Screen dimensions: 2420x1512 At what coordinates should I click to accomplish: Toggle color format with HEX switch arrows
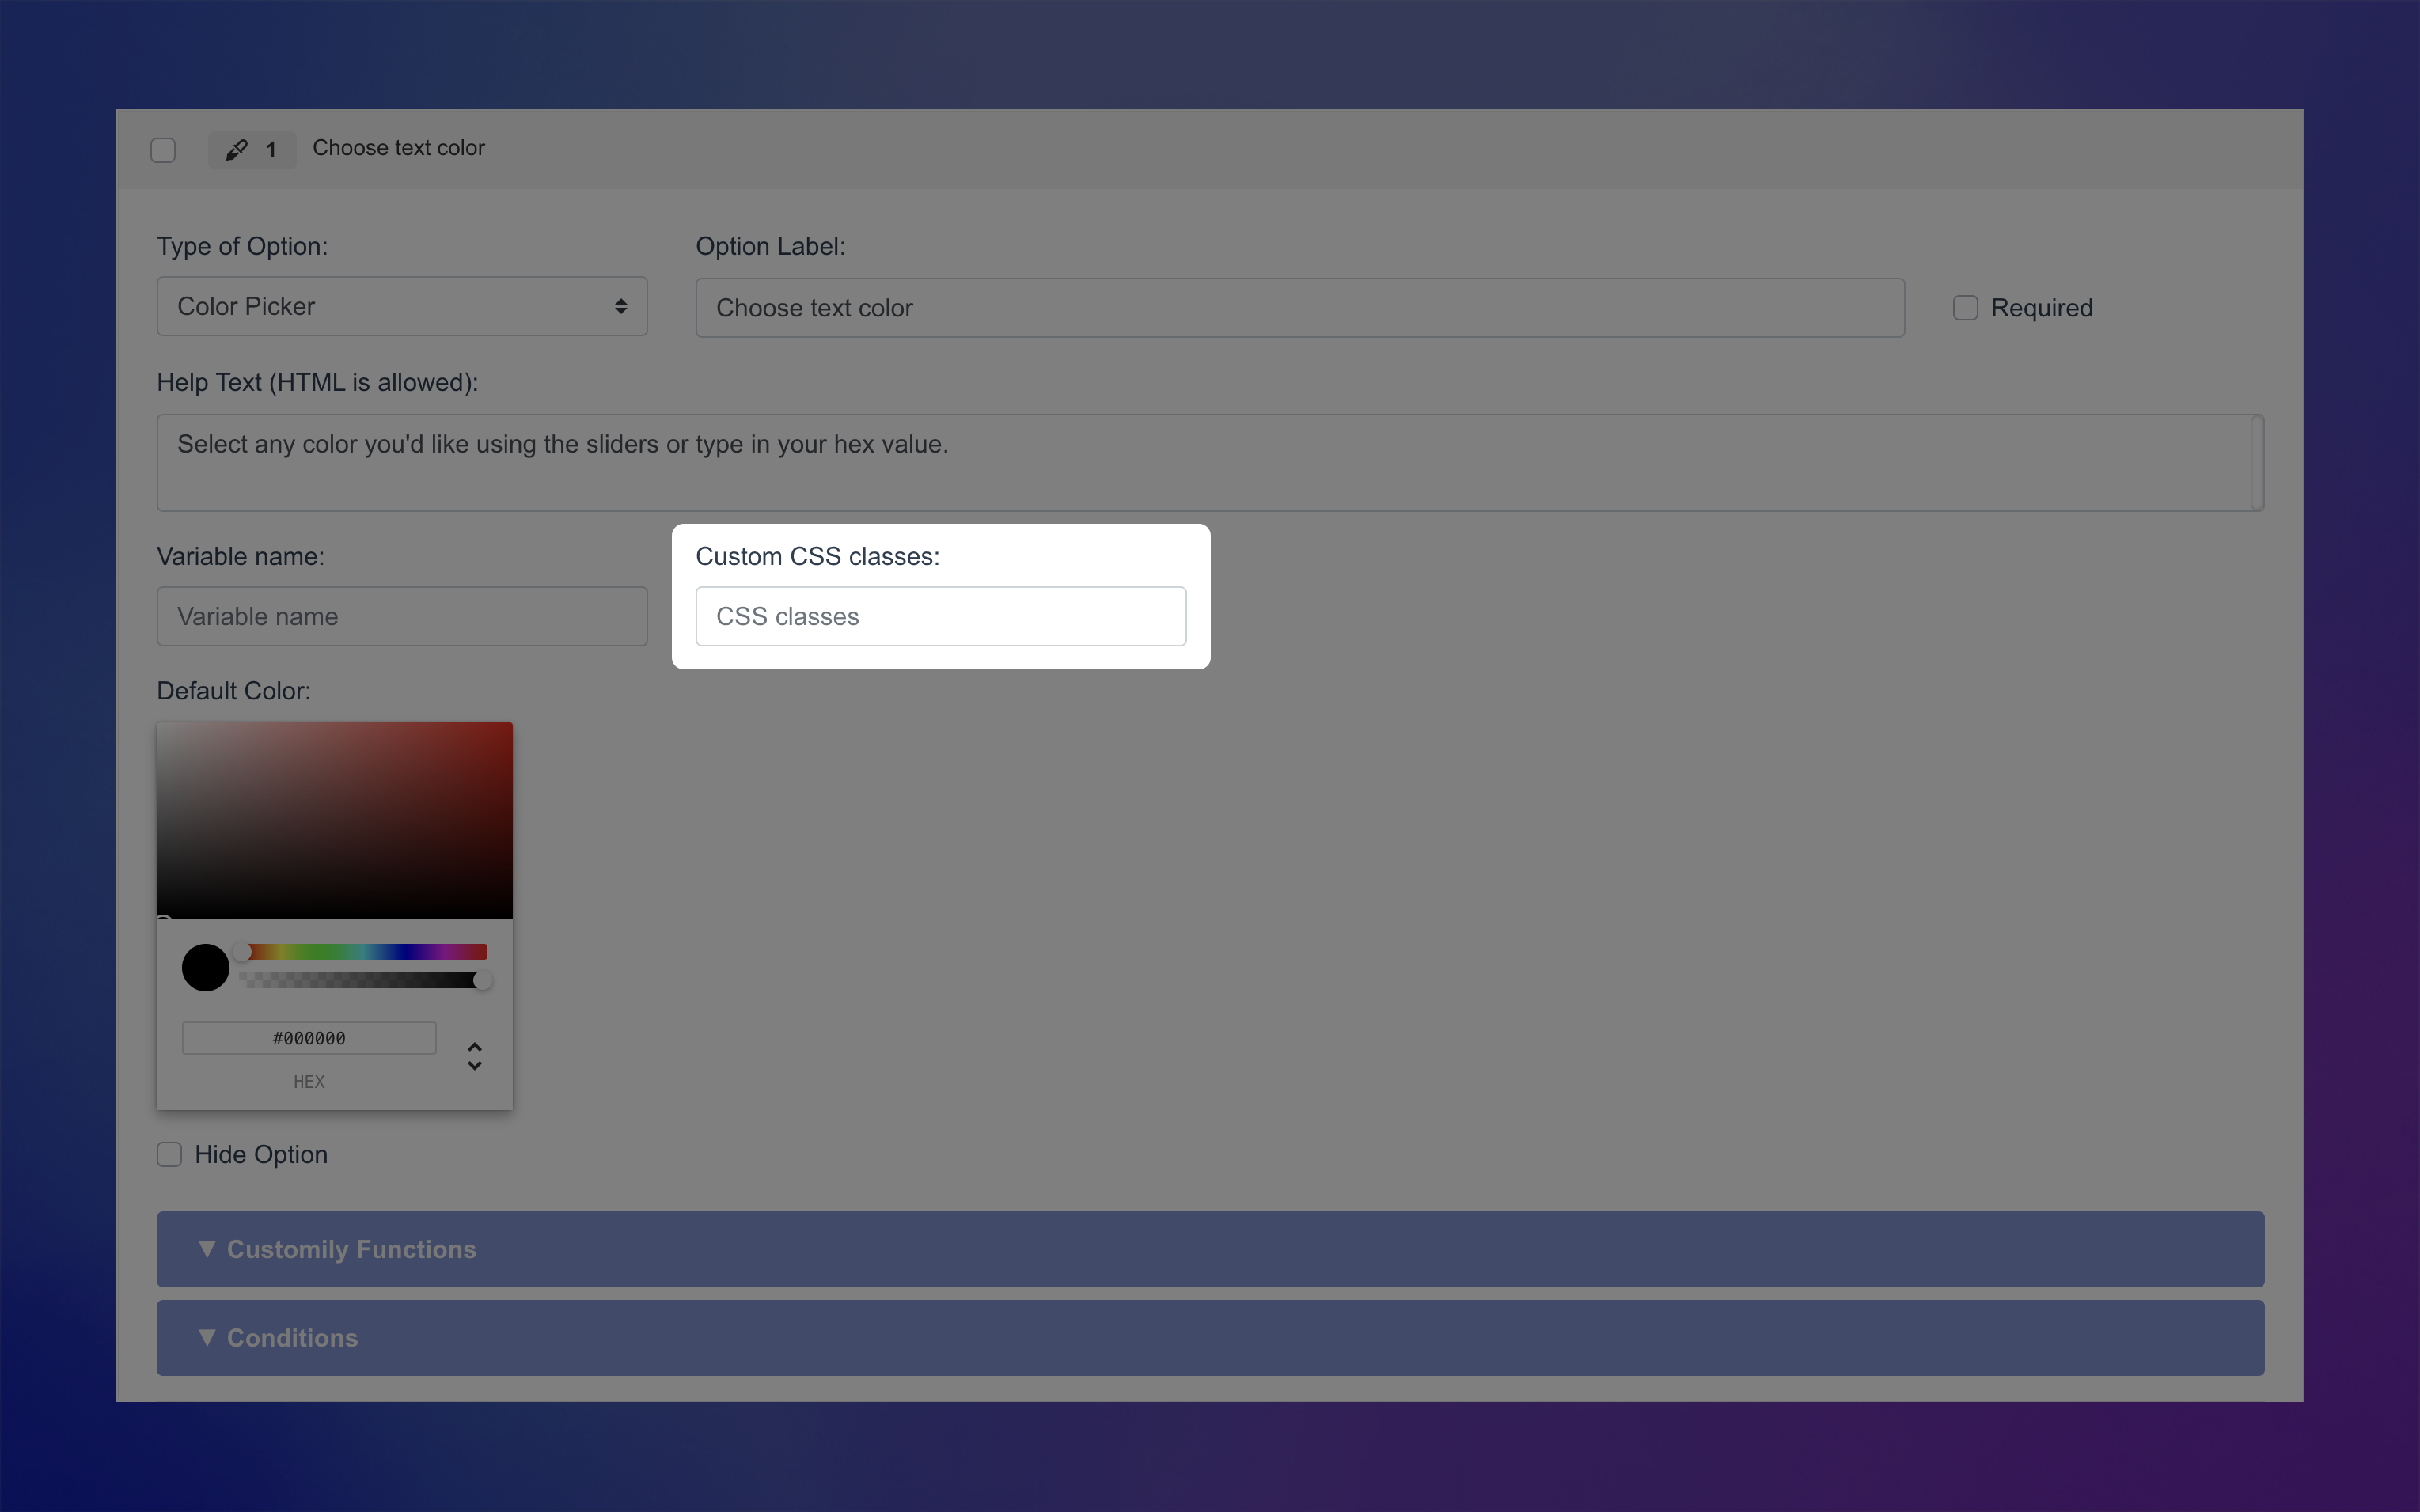[x=475, y=1056]
